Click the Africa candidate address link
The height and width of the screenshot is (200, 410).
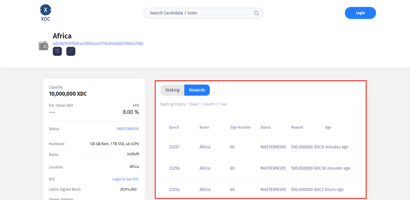pos(98,43)
